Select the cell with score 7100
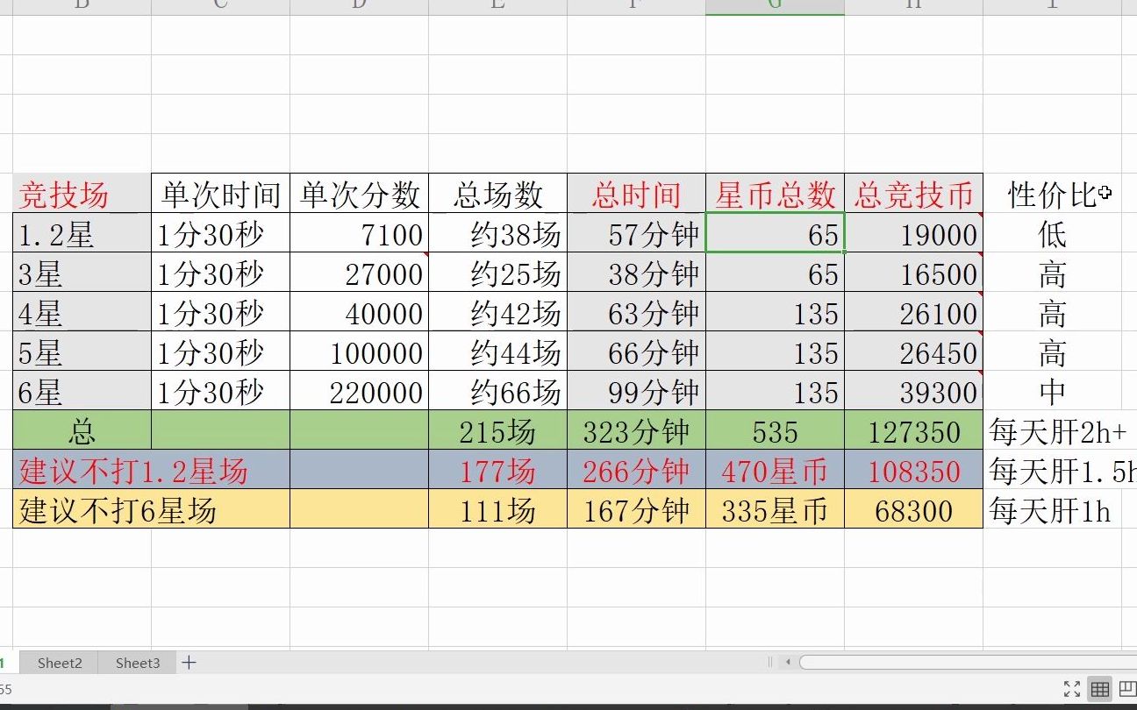Viewport: 1137px width, 710px height. [x=359, y=233]
